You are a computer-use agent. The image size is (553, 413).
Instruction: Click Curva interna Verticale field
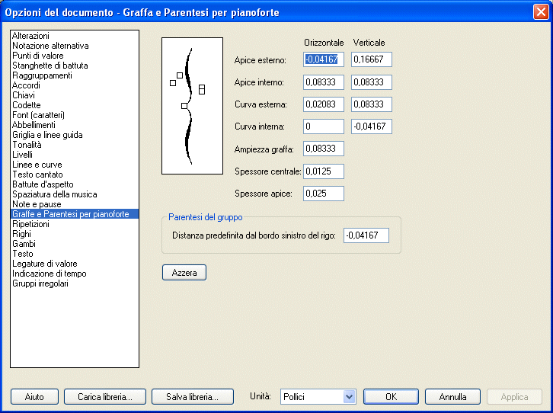click(x=372, y=126)
